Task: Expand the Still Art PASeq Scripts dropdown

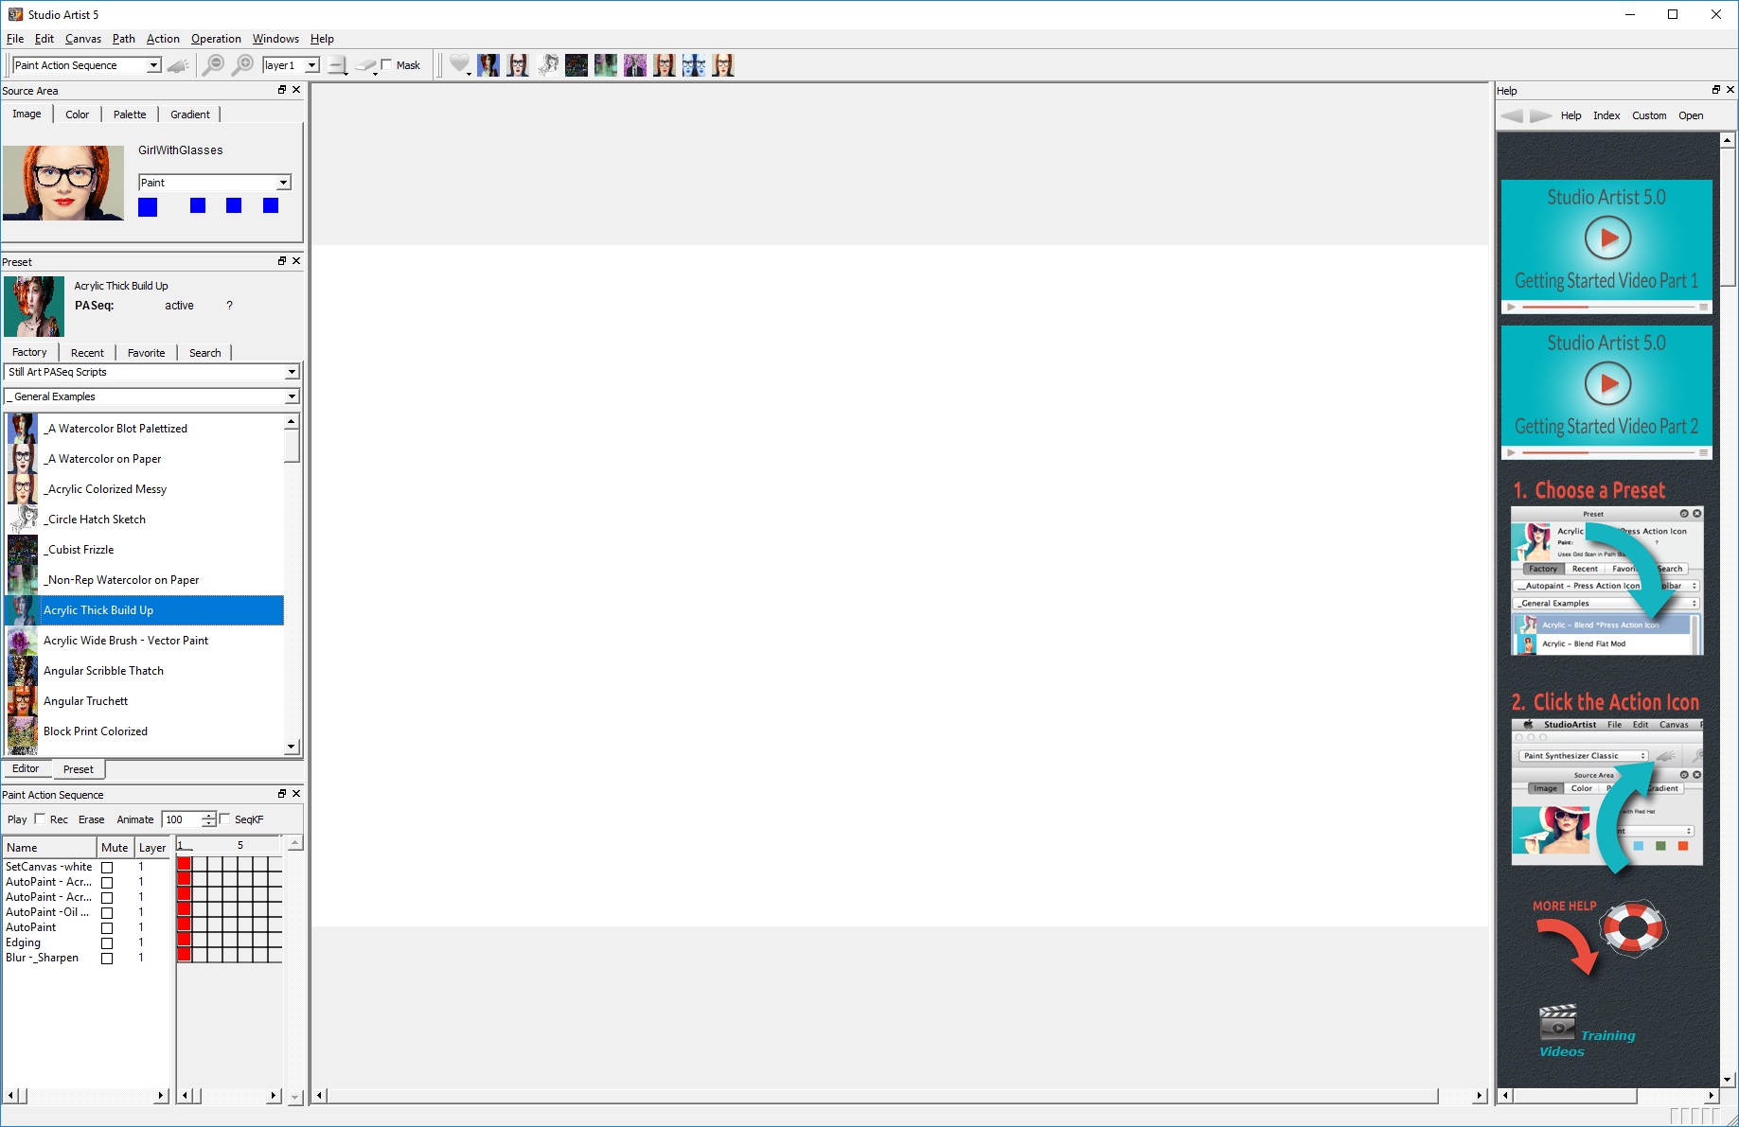Action: (x=151, y=372)
